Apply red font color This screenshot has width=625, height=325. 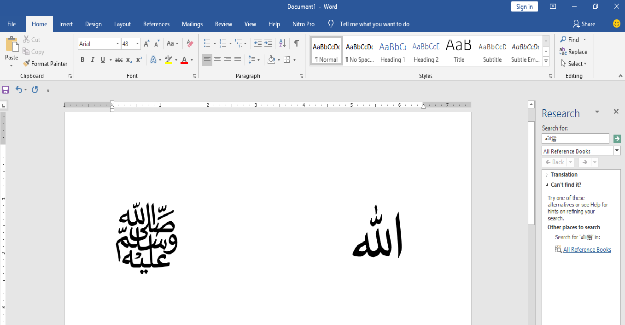184,59
